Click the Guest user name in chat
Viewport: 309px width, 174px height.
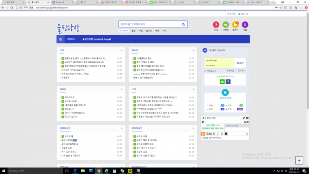pyautogui.click(x=232, y=126)
